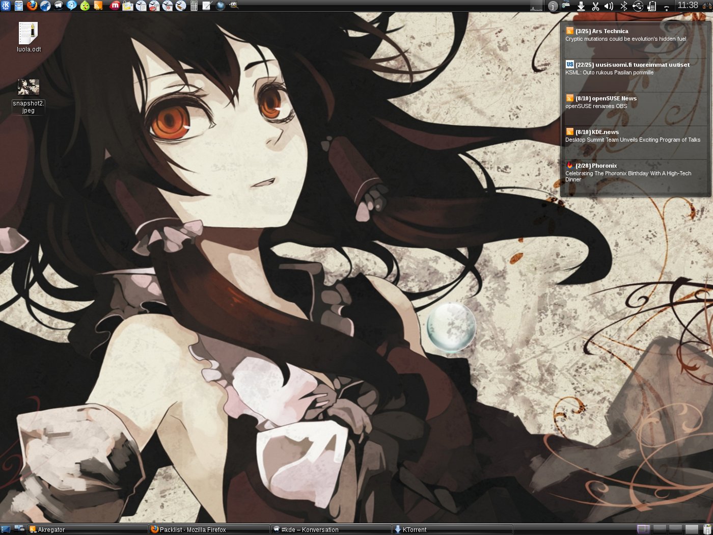Open the trash icon in bottom panel
The image size is (713, 535).
coord(707,529)
